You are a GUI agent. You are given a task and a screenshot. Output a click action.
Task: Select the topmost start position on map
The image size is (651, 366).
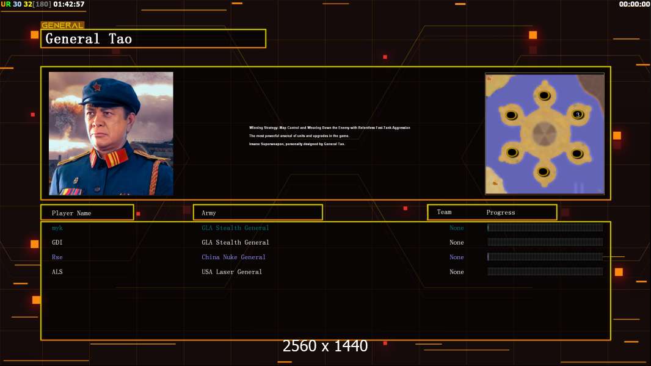click(x=544, y=96)
